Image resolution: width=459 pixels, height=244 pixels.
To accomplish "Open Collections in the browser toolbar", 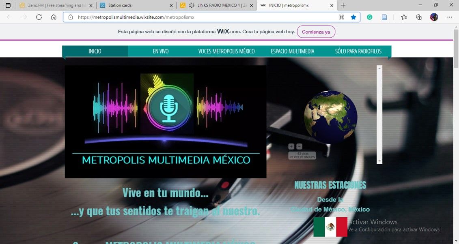I will tap(418, 17).
